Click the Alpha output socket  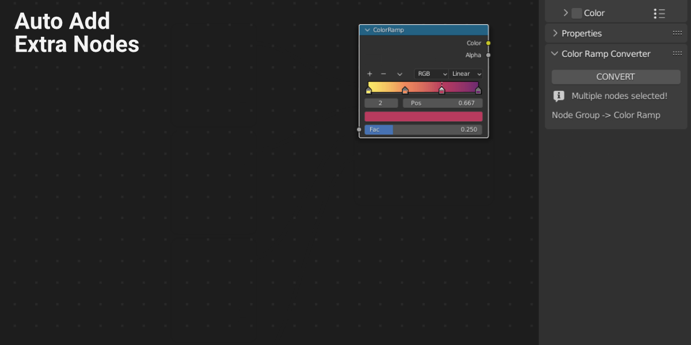pos(488,55)
